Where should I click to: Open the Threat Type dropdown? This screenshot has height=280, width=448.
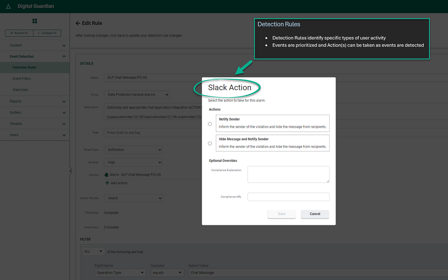coord(134,150)
